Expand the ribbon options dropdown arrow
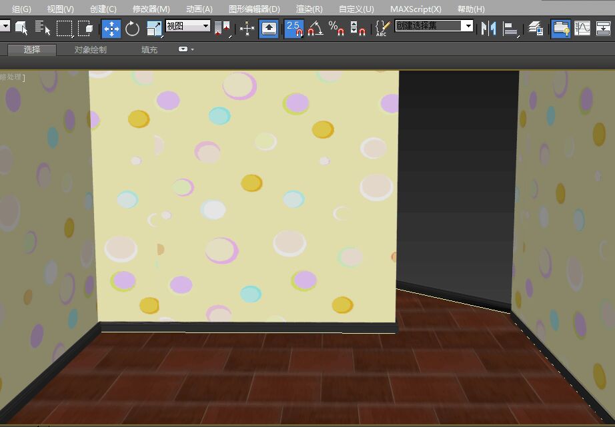This screenshot has width=615, height=427. coord(187,50)
